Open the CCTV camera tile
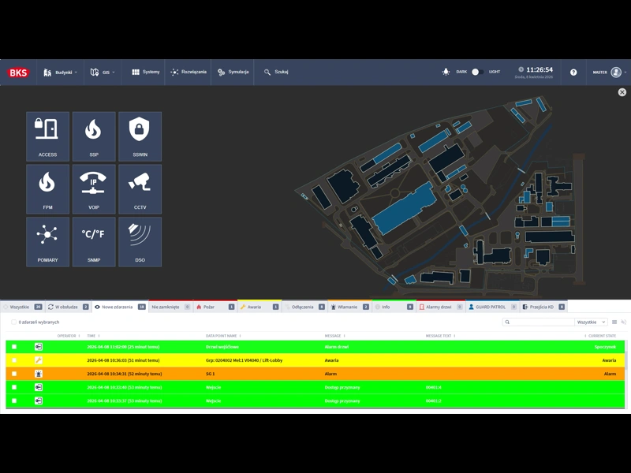Screen dimensions: 631x473 140,189
